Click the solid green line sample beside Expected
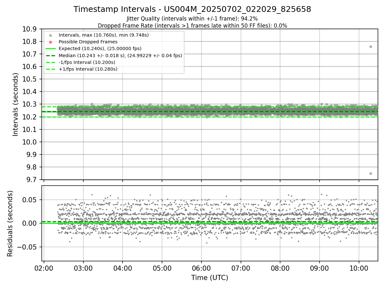 click(x=50, y=49)
